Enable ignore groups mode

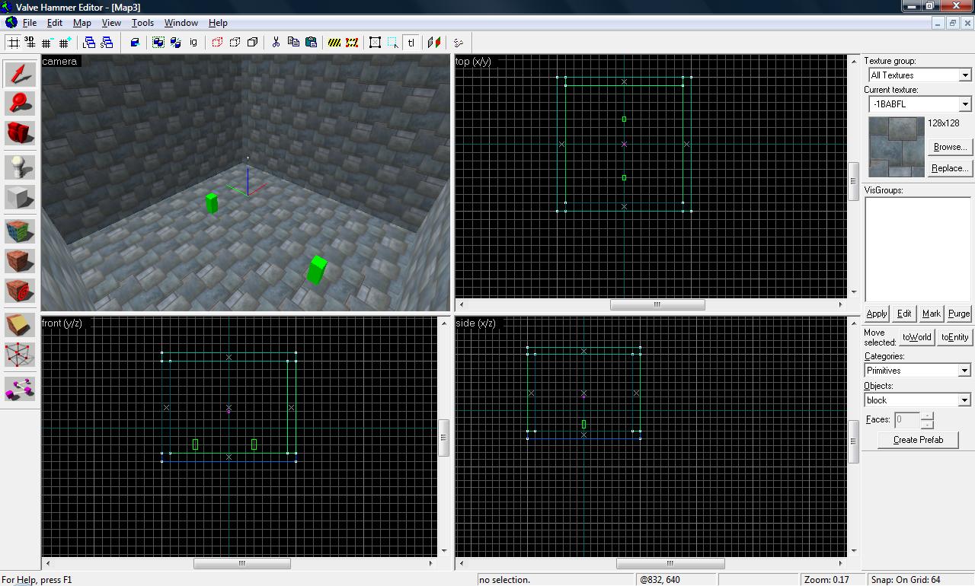[x=193, y=43]
